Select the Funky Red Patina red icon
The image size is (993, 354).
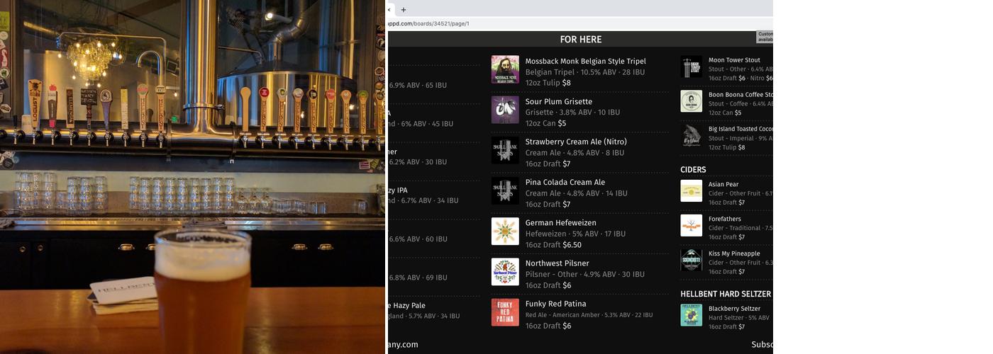505,312
